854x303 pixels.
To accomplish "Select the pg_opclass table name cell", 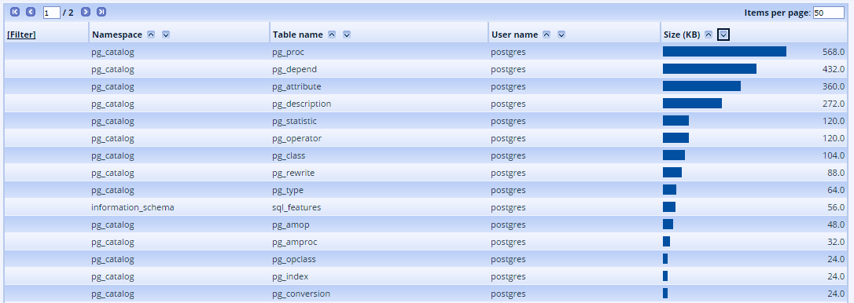I will pos(294,260).
